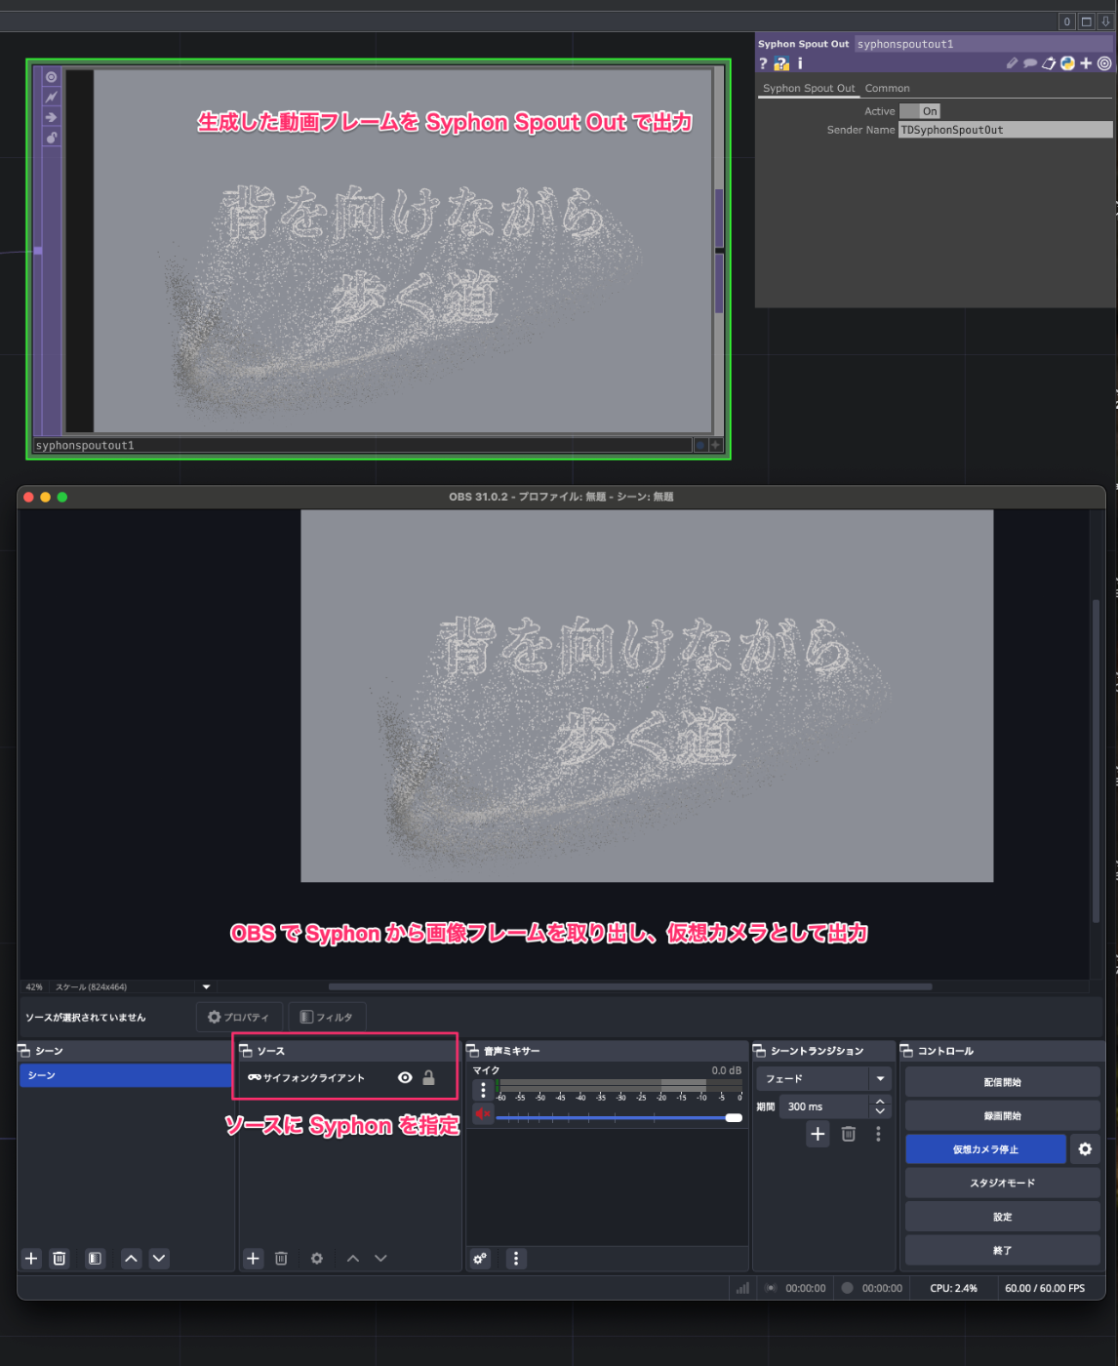Click the スタジオモード studio mode button
Image resolution: width=1118 pixels, height=1366 pixels.
click(x=1002, y=1183)
